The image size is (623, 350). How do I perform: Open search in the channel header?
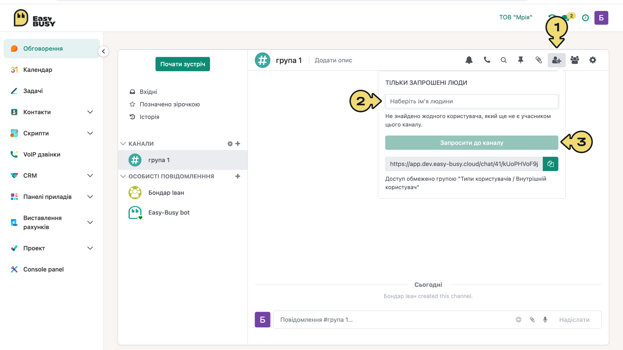(x=504, y=60)
